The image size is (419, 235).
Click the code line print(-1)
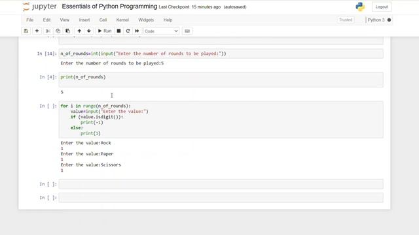(x=92, y=122)
